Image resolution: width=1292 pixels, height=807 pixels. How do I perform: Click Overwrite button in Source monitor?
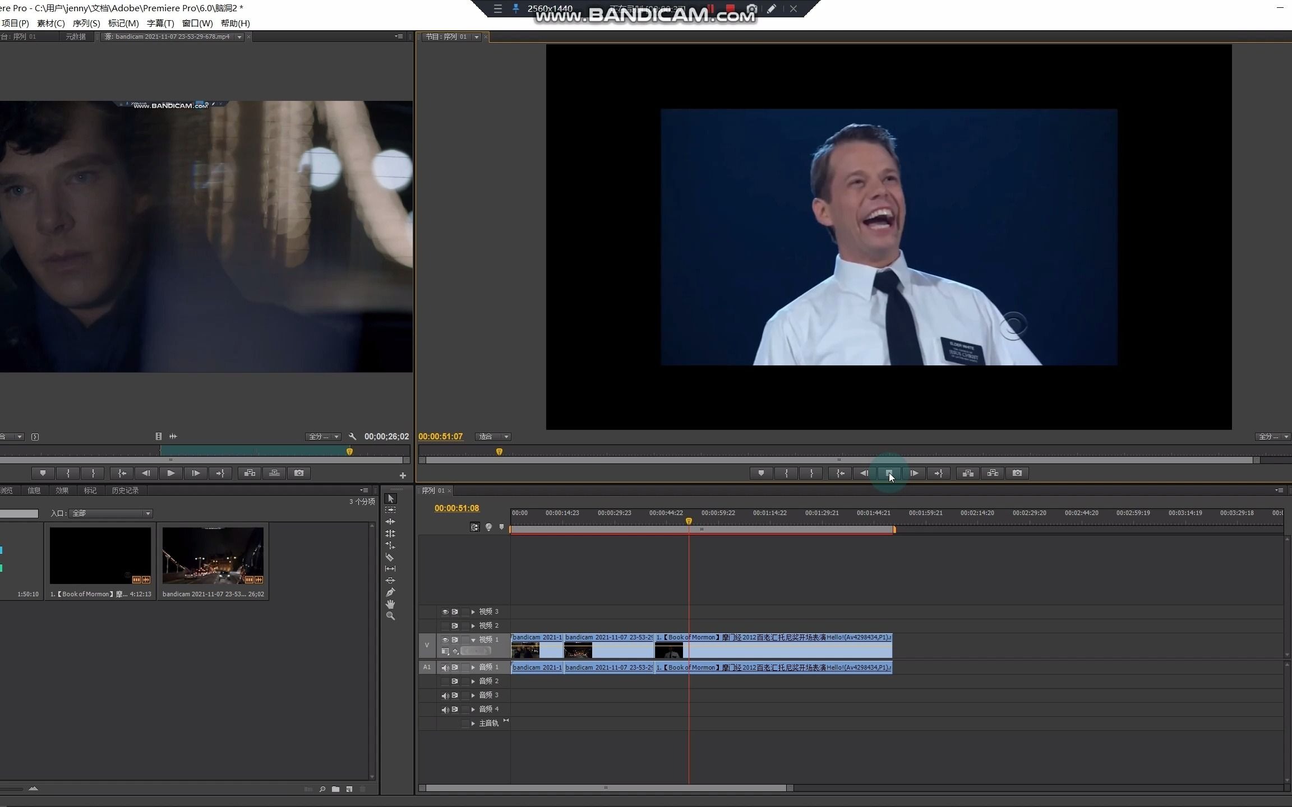[274, 473]
